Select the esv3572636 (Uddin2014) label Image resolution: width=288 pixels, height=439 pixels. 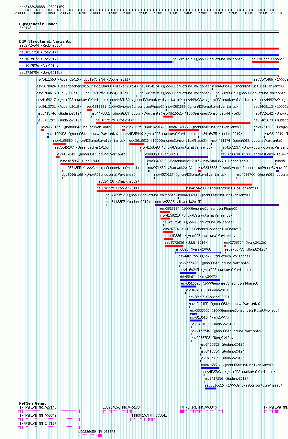[186, 242]
